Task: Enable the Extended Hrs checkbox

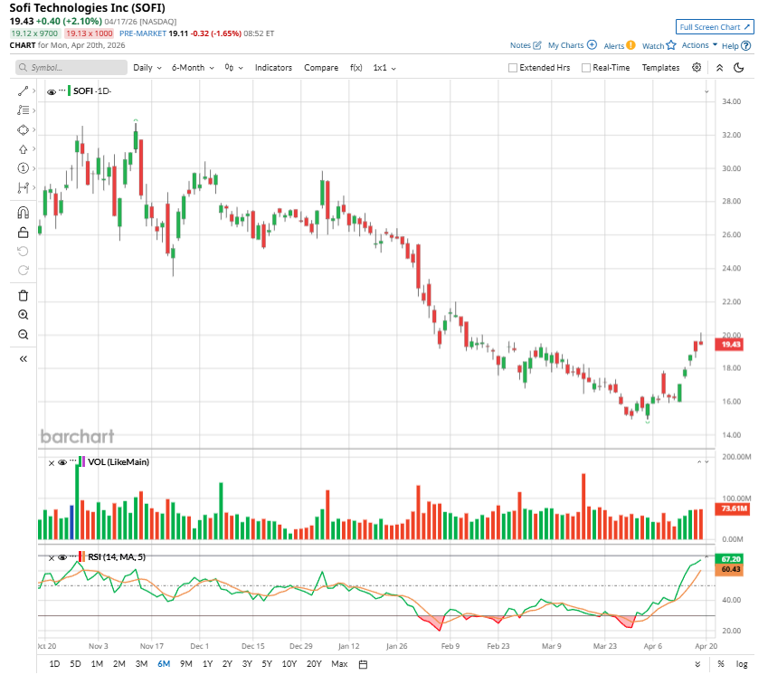Action: pos(513,68)
